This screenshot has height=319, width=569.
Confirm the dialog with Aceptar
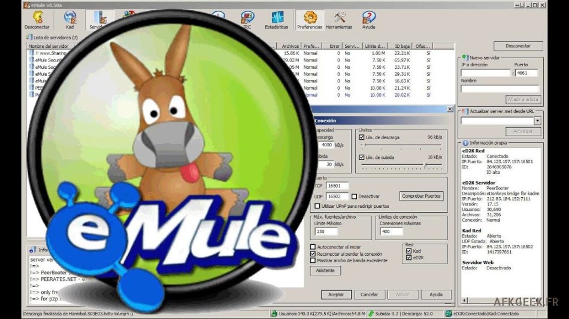pos(336,295)
